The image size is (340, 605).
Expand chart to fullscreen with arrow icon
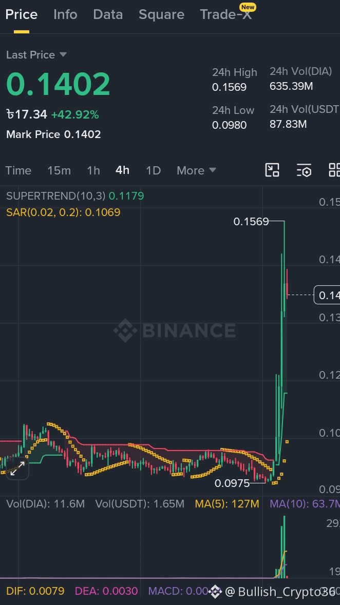click(17, 469)
